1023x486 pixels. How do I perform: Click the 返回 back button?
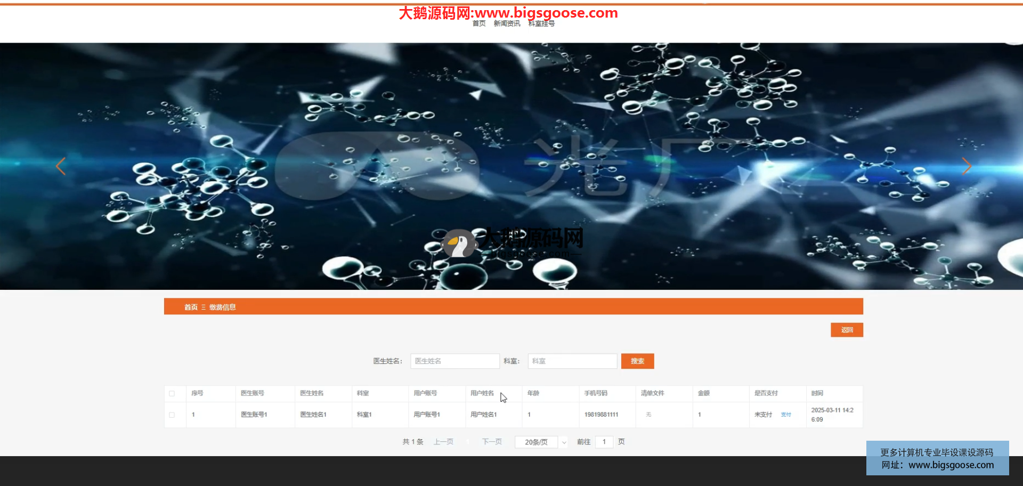(x=847, y=330)
